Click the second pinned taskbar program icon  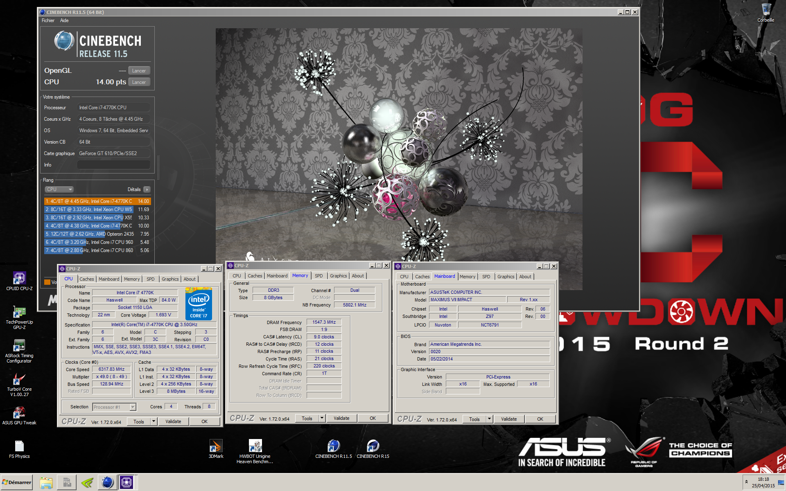pyautogui.click(x=67, y=483)
